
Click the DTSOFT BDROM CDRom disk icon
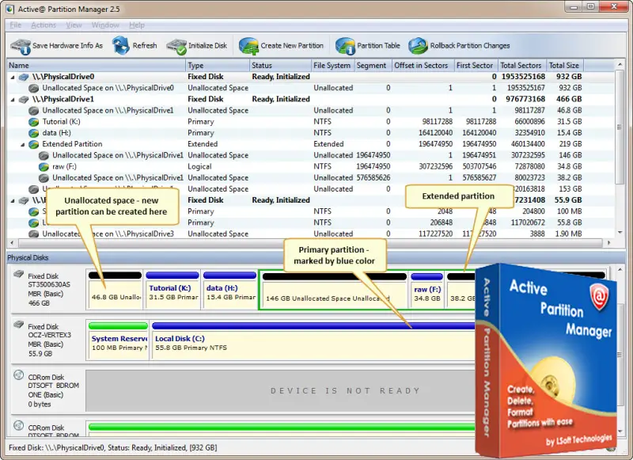[x=18, y=374]
